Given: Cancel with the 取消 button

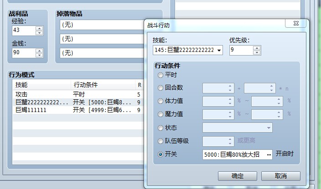Looking at the screenshot, I should 281,176.
